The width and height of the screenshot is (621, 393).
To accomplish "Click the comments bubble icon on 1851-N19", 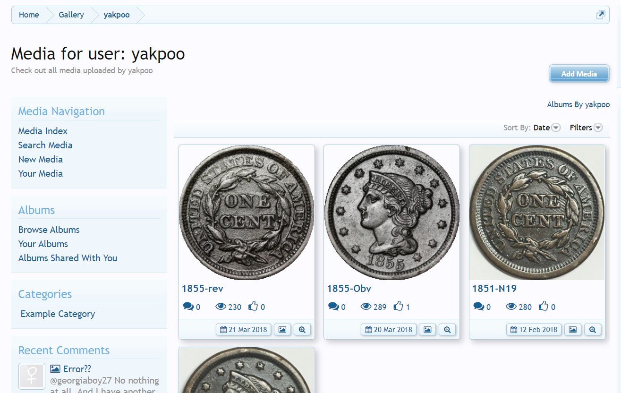I will pos(478,307).
